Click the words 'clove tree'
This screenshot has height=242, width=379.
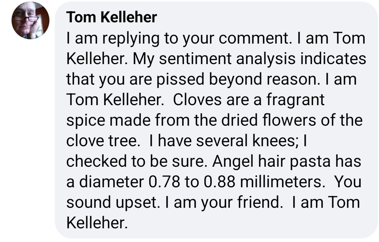coord(102,140)
